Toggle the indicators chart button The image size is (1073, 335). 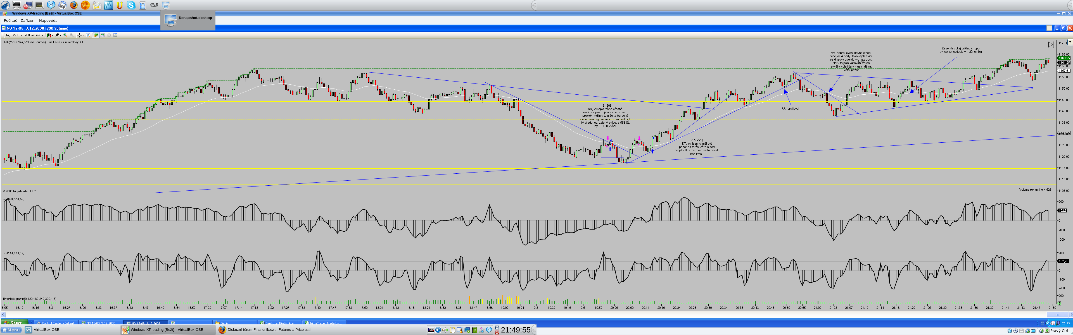point(103,35)
